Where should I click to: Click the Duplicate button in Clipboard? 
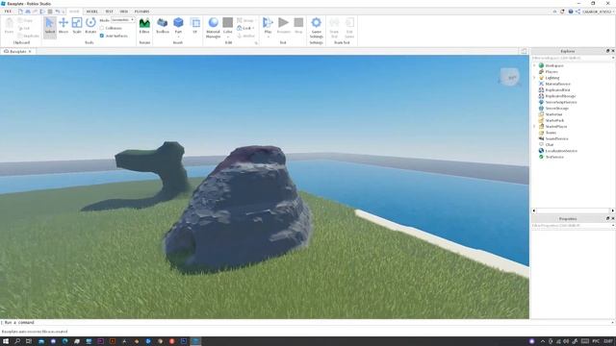click(x=28, y=36)
